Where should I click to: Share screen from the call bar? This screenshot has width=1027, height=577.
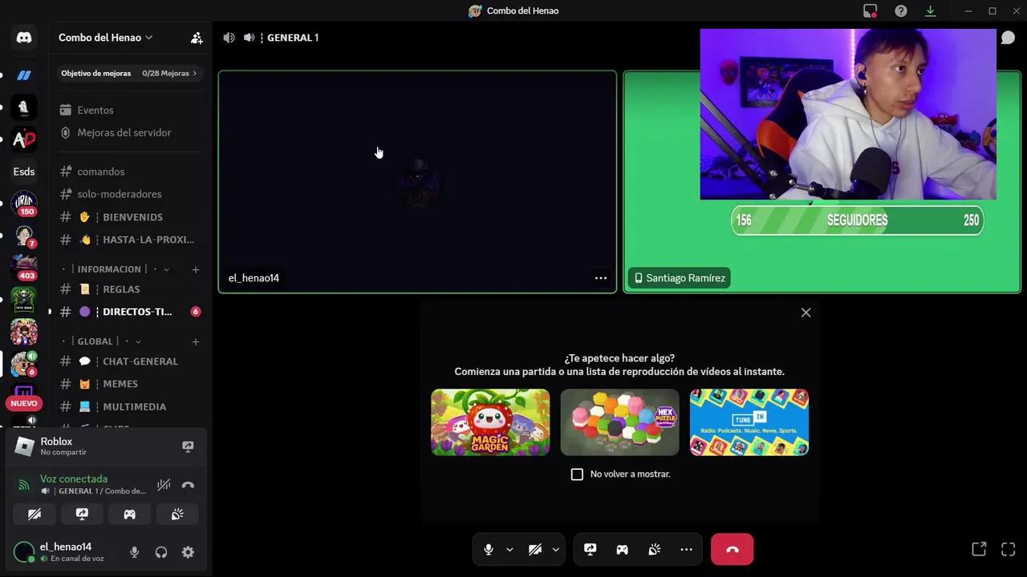click(x=591, y=550)
